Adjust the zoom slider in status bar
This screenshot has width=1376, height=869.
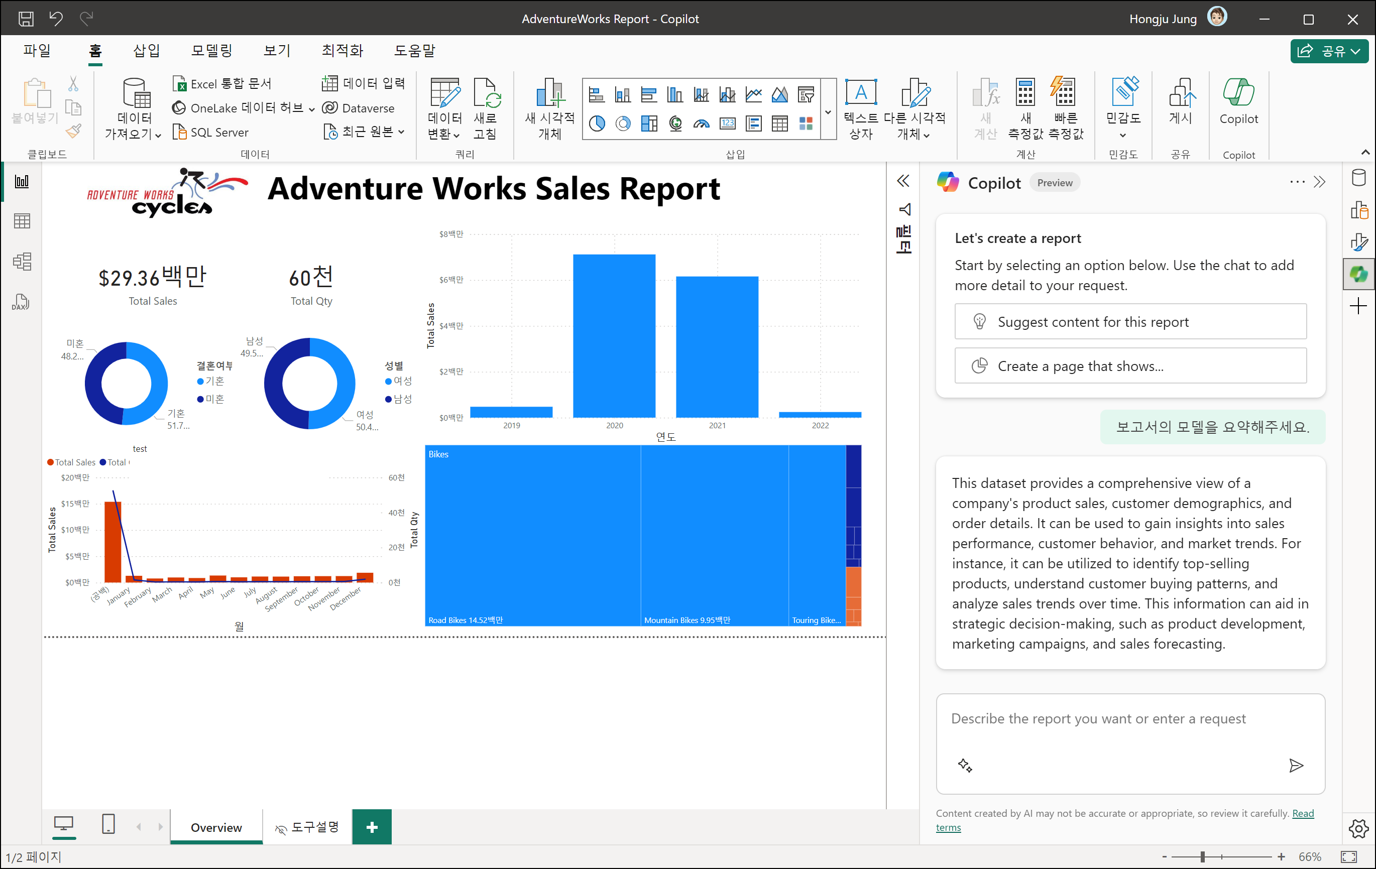click(1202, 856)
